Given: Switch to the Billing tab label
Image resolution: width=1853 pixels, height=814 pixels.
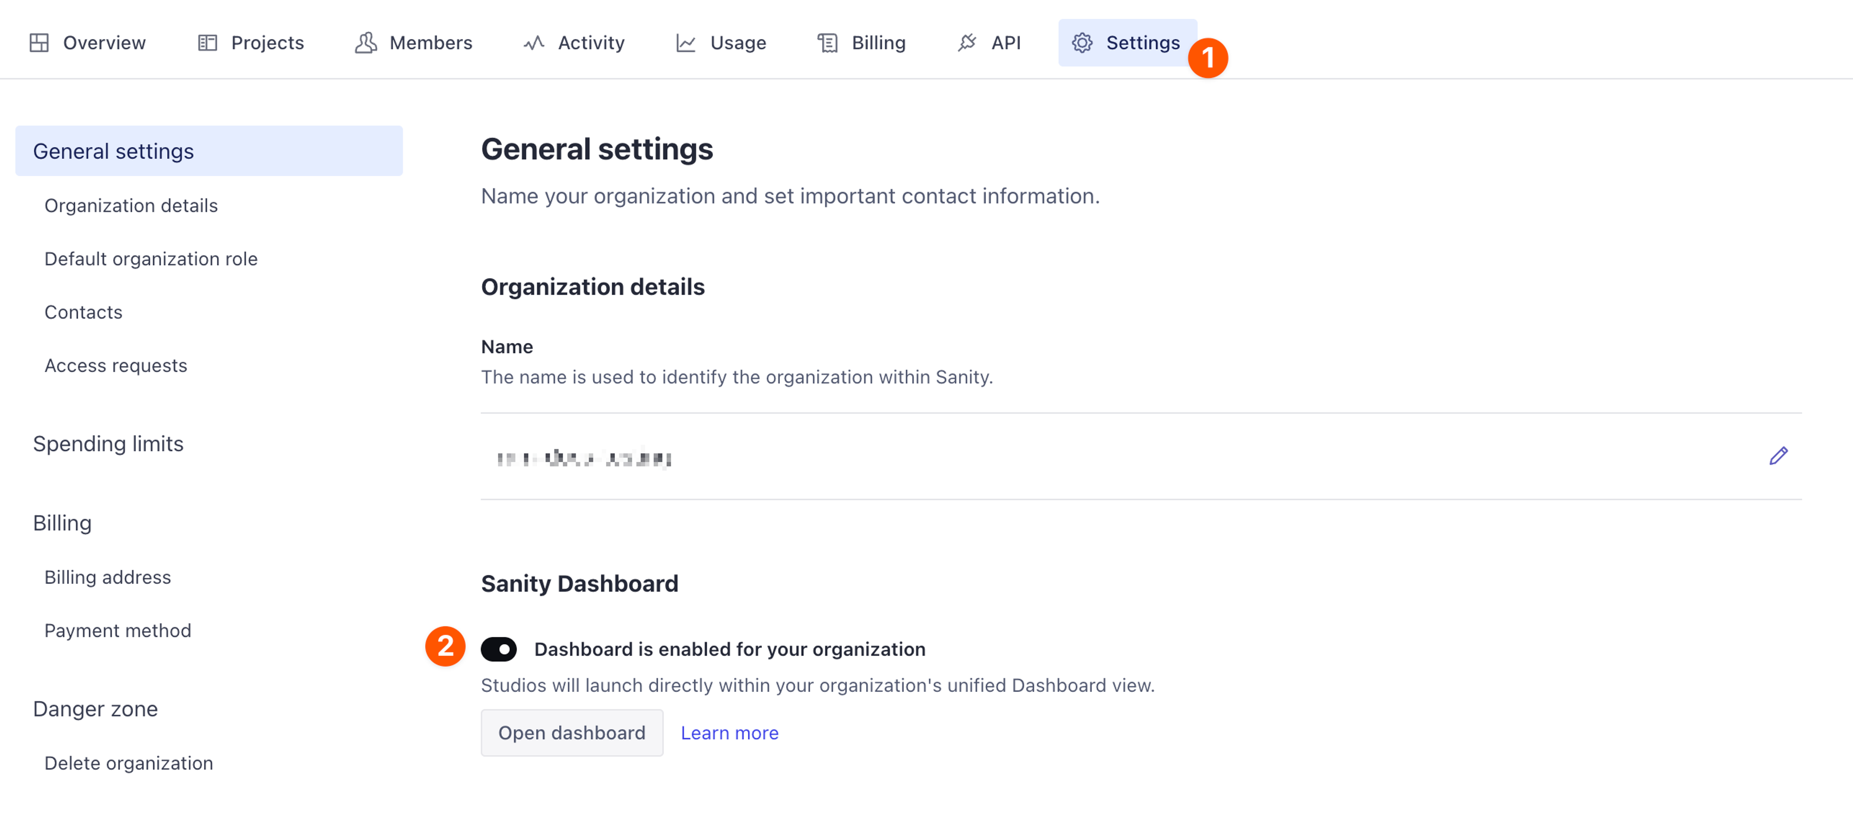Looking at the screenshot, I should [x=878, y=42].
